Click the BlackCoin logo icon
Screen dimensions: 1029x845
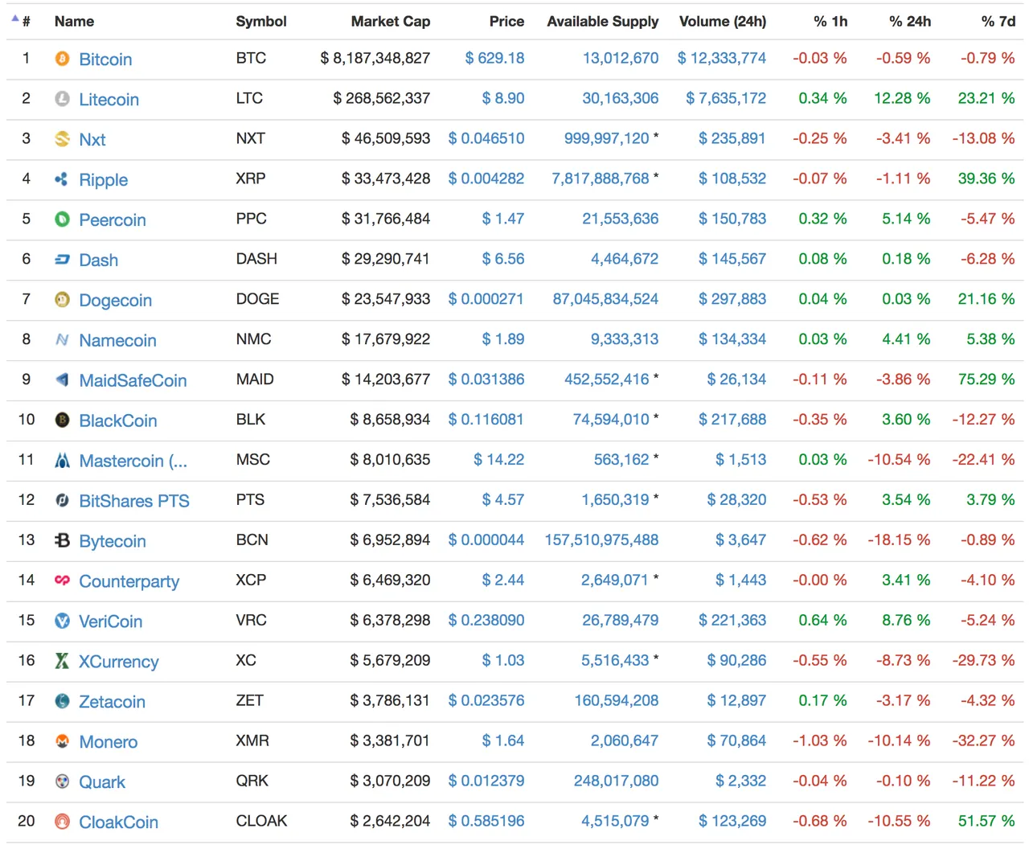coord(62,420)
